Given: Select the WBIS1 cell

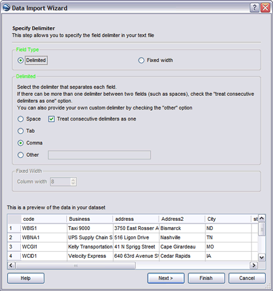Looking at the screenshot, I should pyautogui.click(x=44, y=228).
